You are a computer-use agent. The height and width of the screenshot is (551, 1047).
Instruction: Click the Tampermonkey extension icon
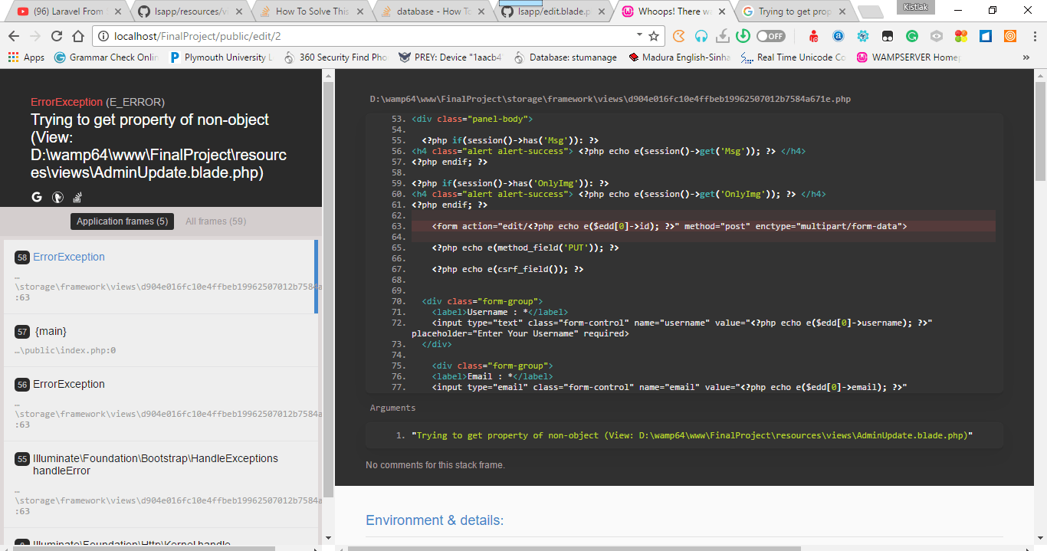[887, 36]
